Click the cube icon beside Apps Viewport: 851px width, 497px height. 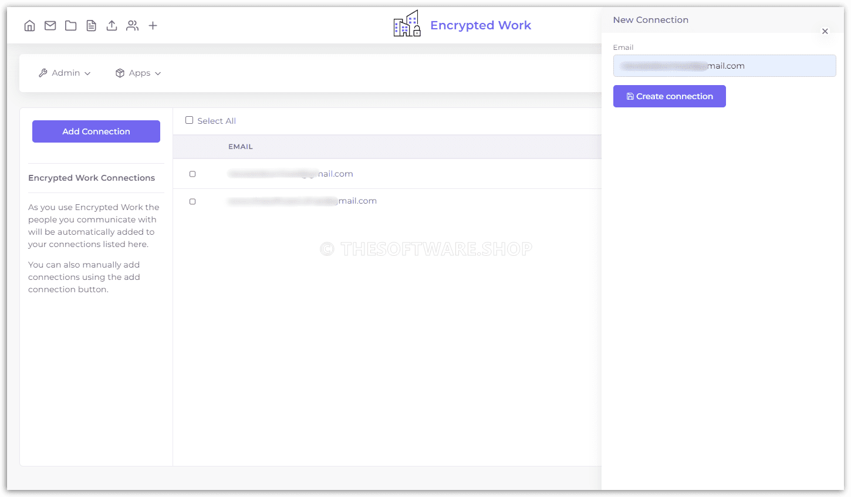120,73
